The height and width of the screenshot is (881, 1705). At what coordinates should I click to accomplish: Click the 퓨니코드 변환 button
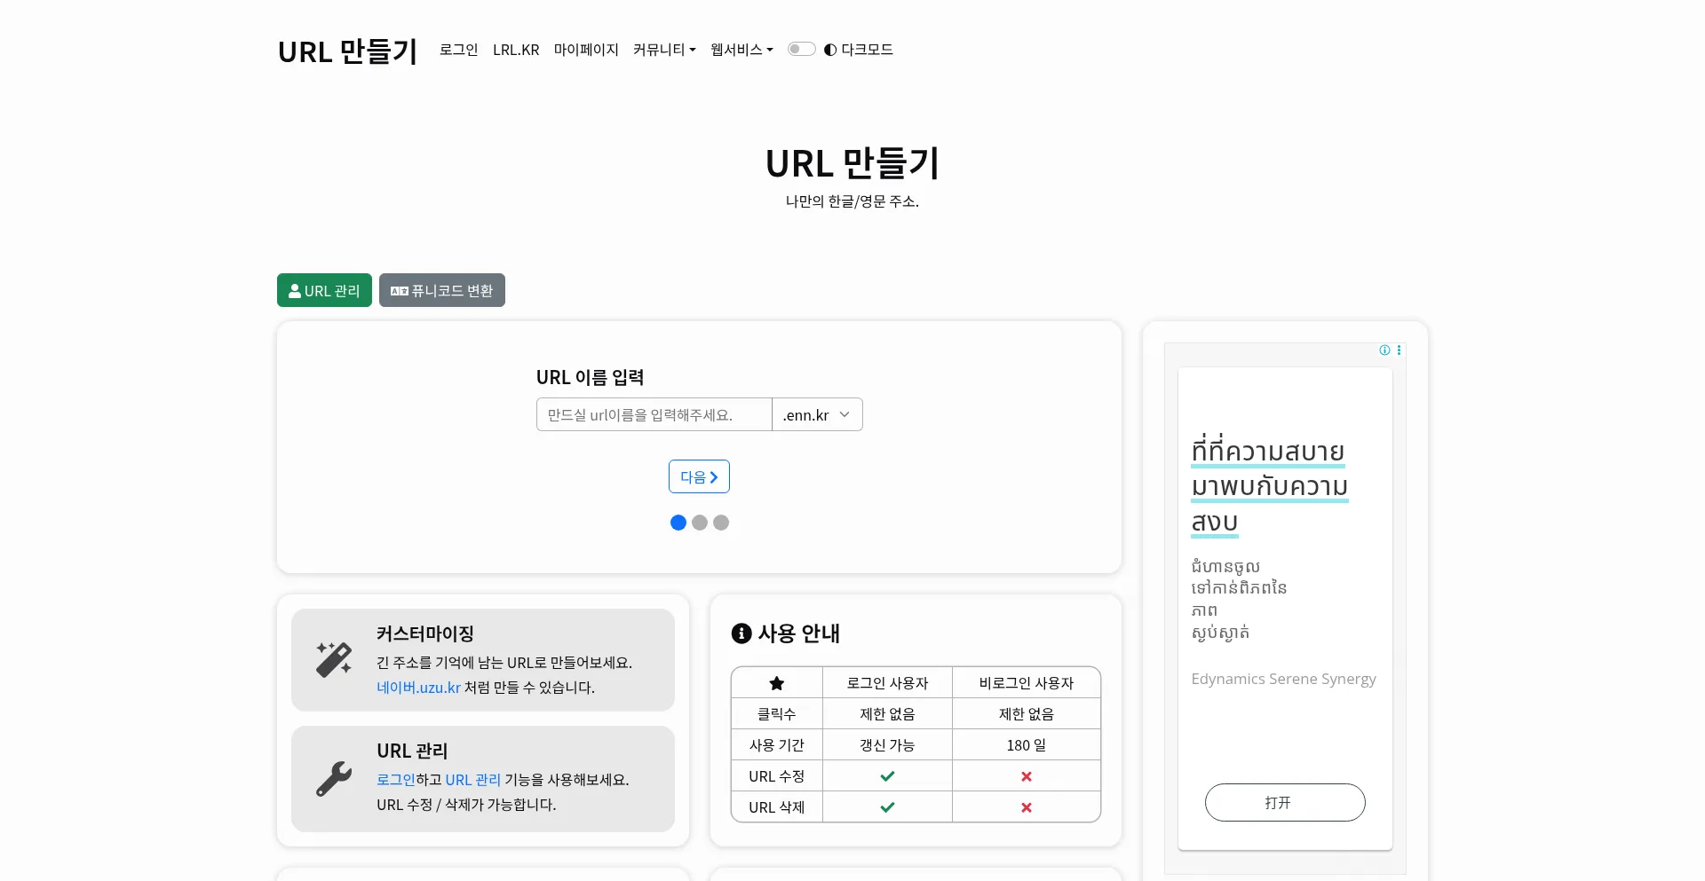point(442,290)
